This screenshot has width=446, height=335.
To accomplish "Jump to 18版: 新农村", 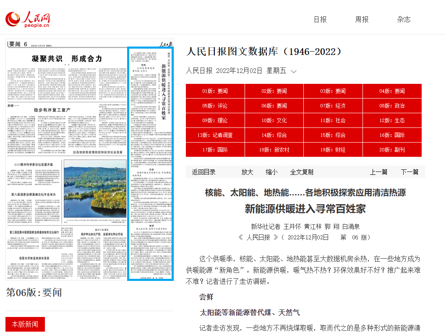I will pos(274,150).
